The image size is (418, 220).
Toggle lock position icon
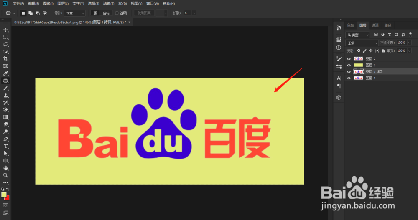click(370, 51)
